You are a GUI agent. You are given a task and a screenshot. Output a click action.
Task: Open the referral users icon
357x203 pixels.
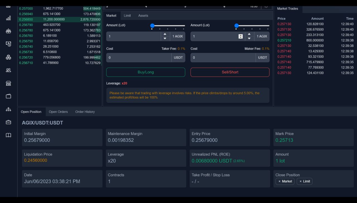(x=8, y=70)
